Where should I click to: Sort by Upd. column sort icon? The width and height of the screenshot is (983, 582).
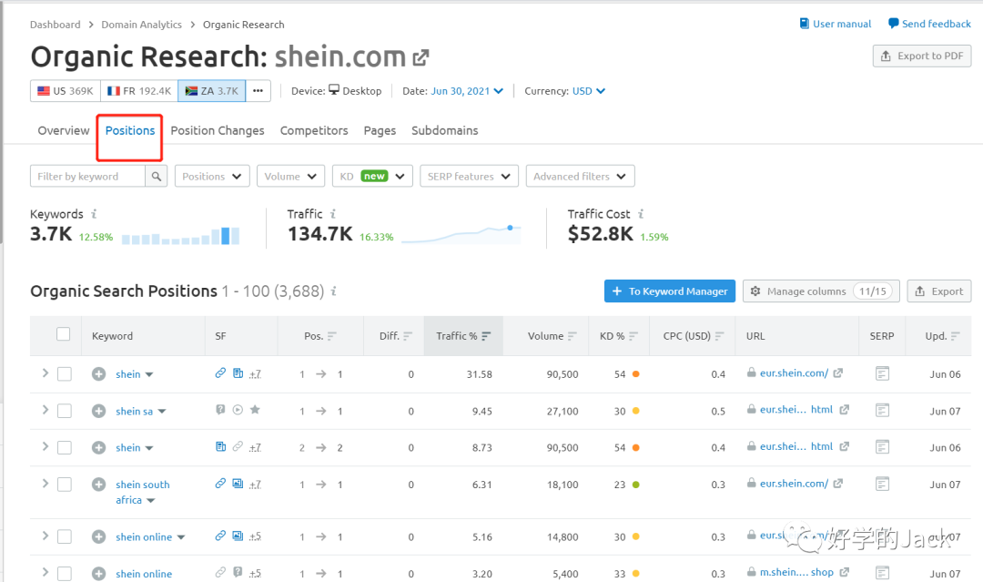[x=955, y=336]
